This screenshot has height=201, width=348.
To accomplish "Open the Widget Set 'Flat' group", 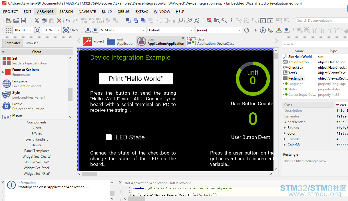I will [x=37, y=162].
